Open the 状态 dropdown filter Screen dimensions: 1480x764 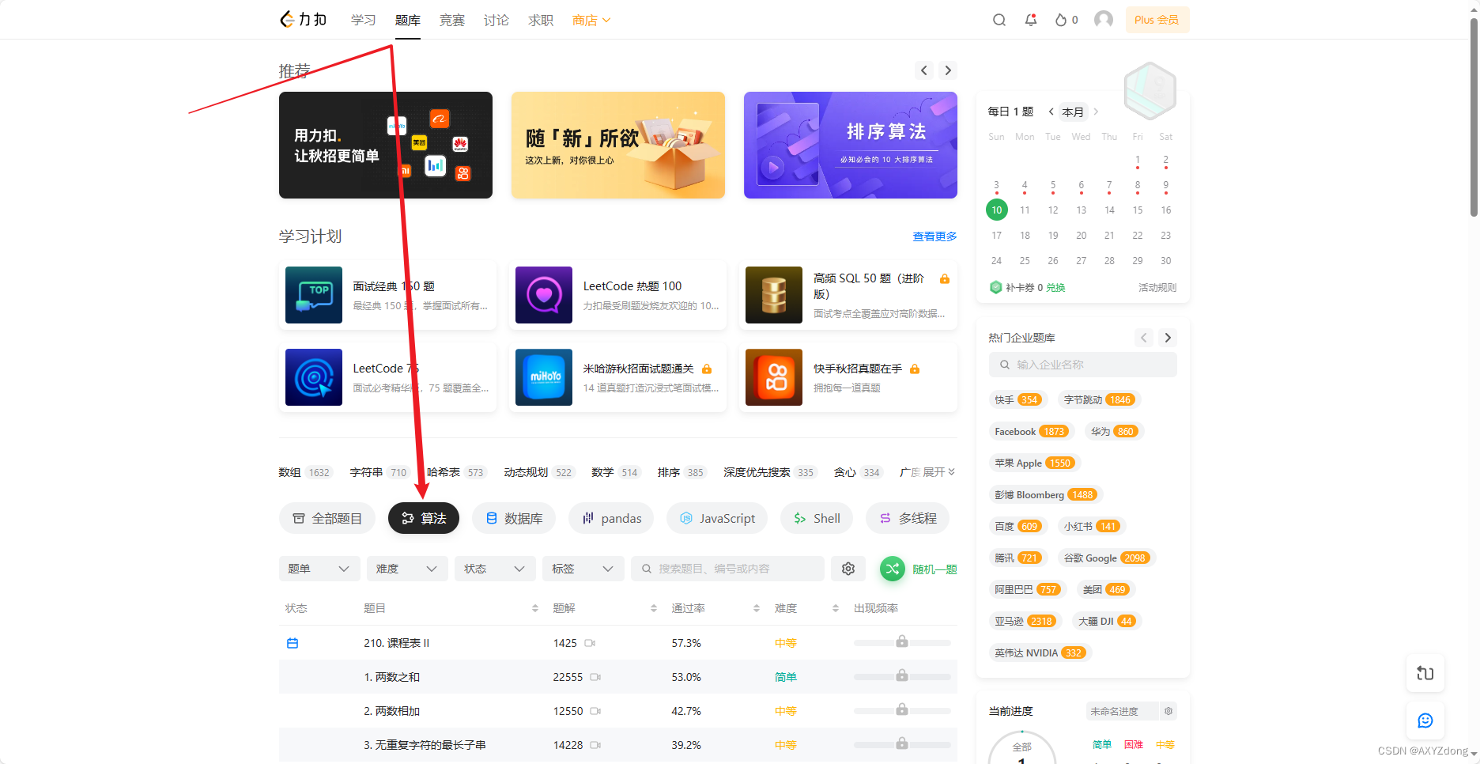click(495, 569)
